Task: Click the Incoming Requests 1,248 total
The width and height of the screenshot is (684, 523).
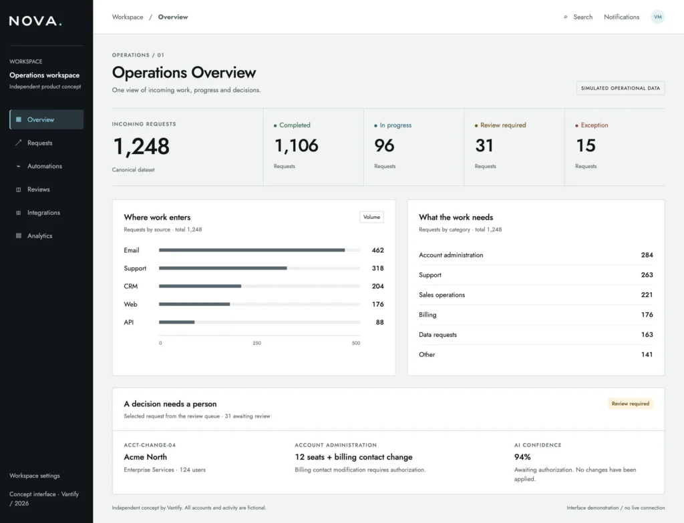Action: pyautogui.click(x=142, y=147)
